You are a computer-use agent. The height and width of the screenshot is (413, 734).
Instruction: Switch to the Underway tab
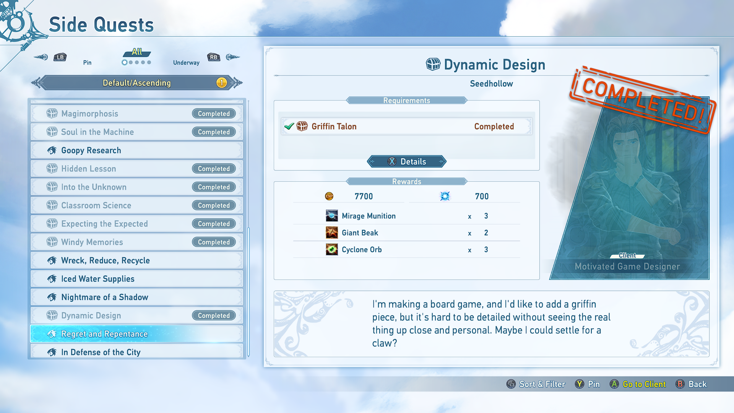pos(186,62)
